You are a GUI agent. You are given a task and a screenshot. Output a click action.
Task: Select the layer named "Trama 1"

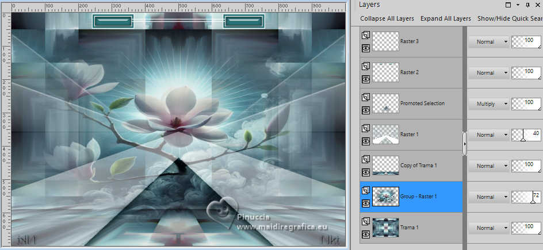pyautogui.click(x=410, y=228)
